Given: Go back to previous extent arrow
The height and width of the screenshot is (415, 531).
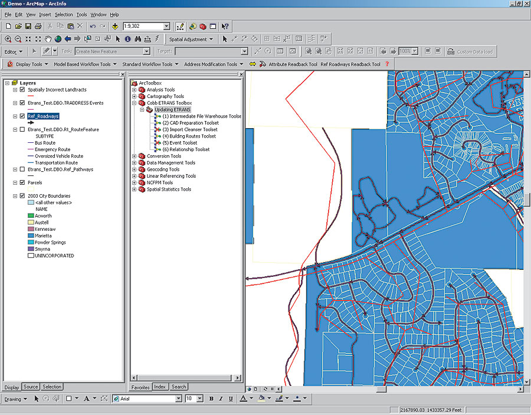Looking at the screenshot, I should point(68,39).
